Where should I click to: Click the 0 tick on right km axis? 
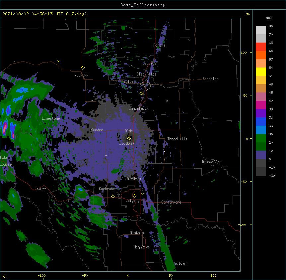(x=247, y=139)
